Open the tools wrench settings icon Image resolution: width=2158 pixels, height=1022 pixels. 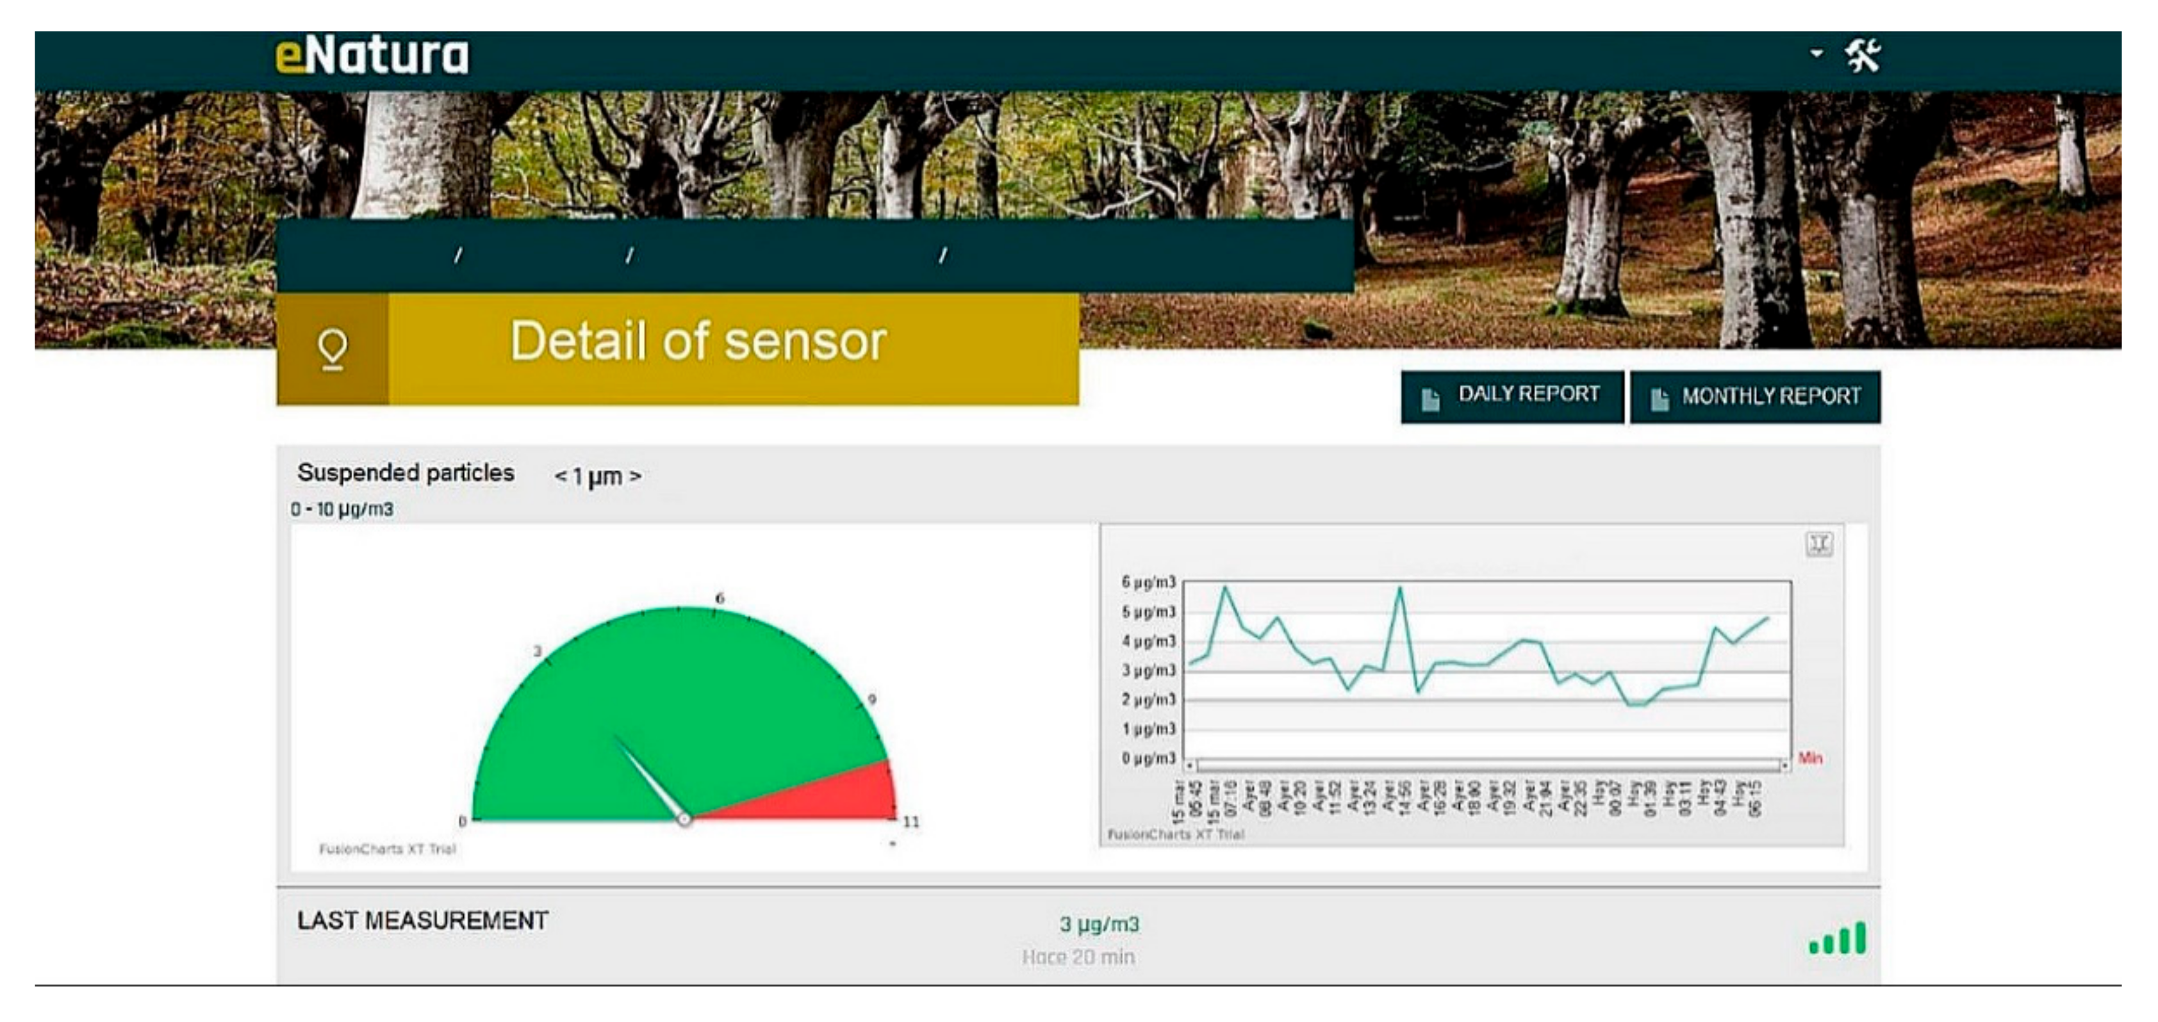pos(1862,56)
